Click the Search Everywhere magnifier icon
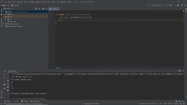187x105 pixels. 185,5
